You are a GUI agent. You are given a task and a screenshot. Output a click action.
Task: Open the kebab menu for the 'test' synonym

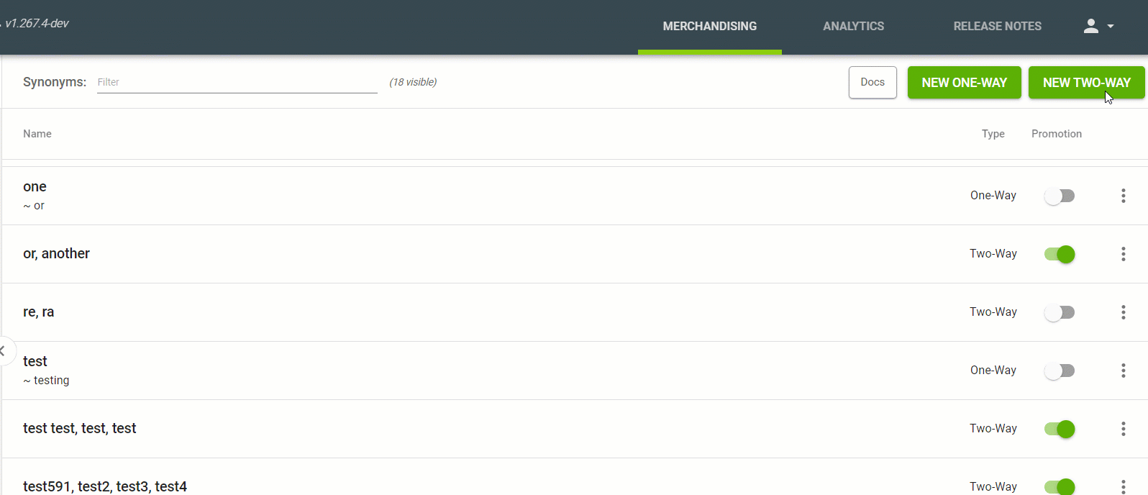(1124, 371)
